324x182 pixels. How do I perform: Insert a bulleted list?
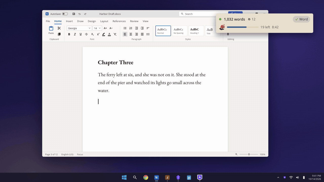pyautogui.click(x=125, y=28)
